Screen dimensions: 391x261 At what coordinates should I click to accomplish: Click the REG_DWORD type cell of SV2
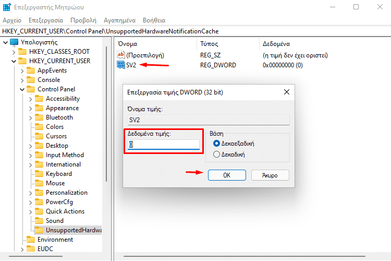tap(218, 65)
